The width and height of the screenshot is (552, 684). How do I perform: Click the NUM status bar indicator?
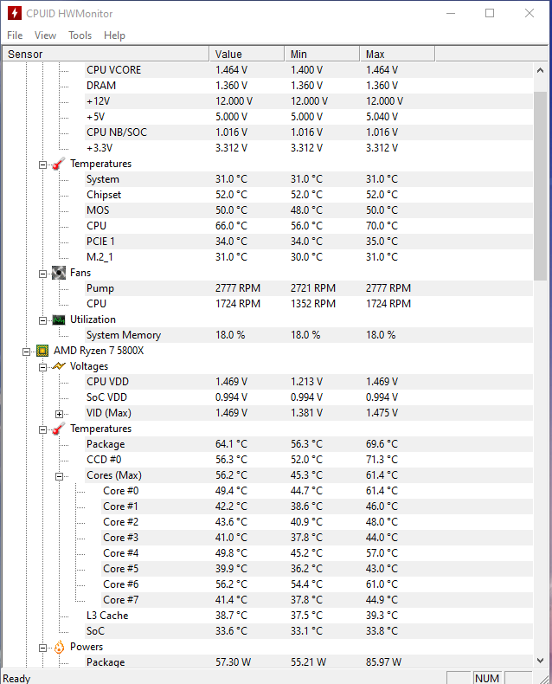click(486, 678)
